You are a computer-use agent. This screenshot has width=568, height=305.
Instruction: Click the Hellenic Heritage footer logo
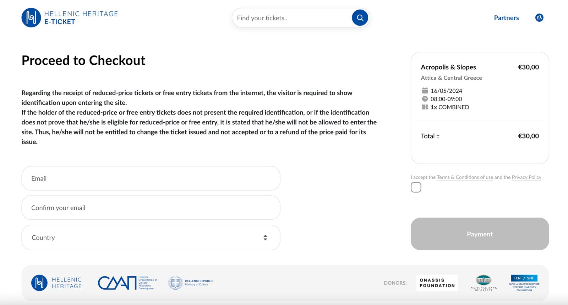(x=56, y=283)
